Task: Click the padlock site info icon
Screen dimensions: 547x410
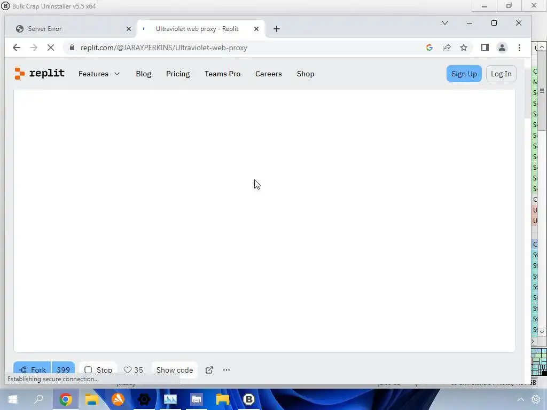Action: 72,48
